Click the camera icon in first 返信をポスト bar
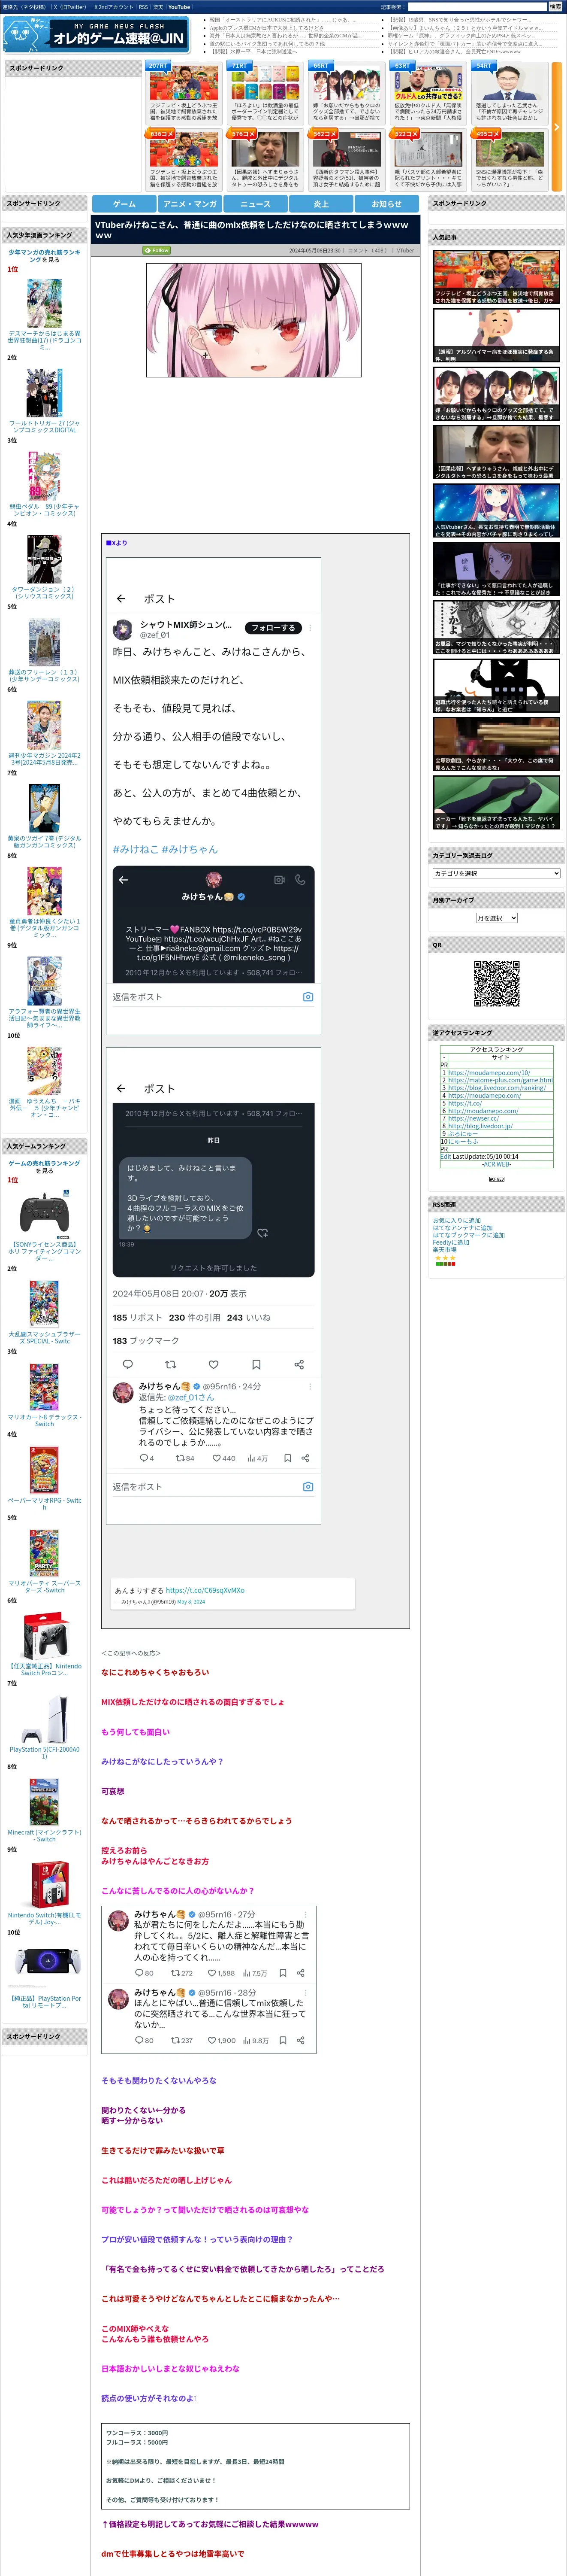The width and height of the screenshot is (567, 2576). point(308,997)
